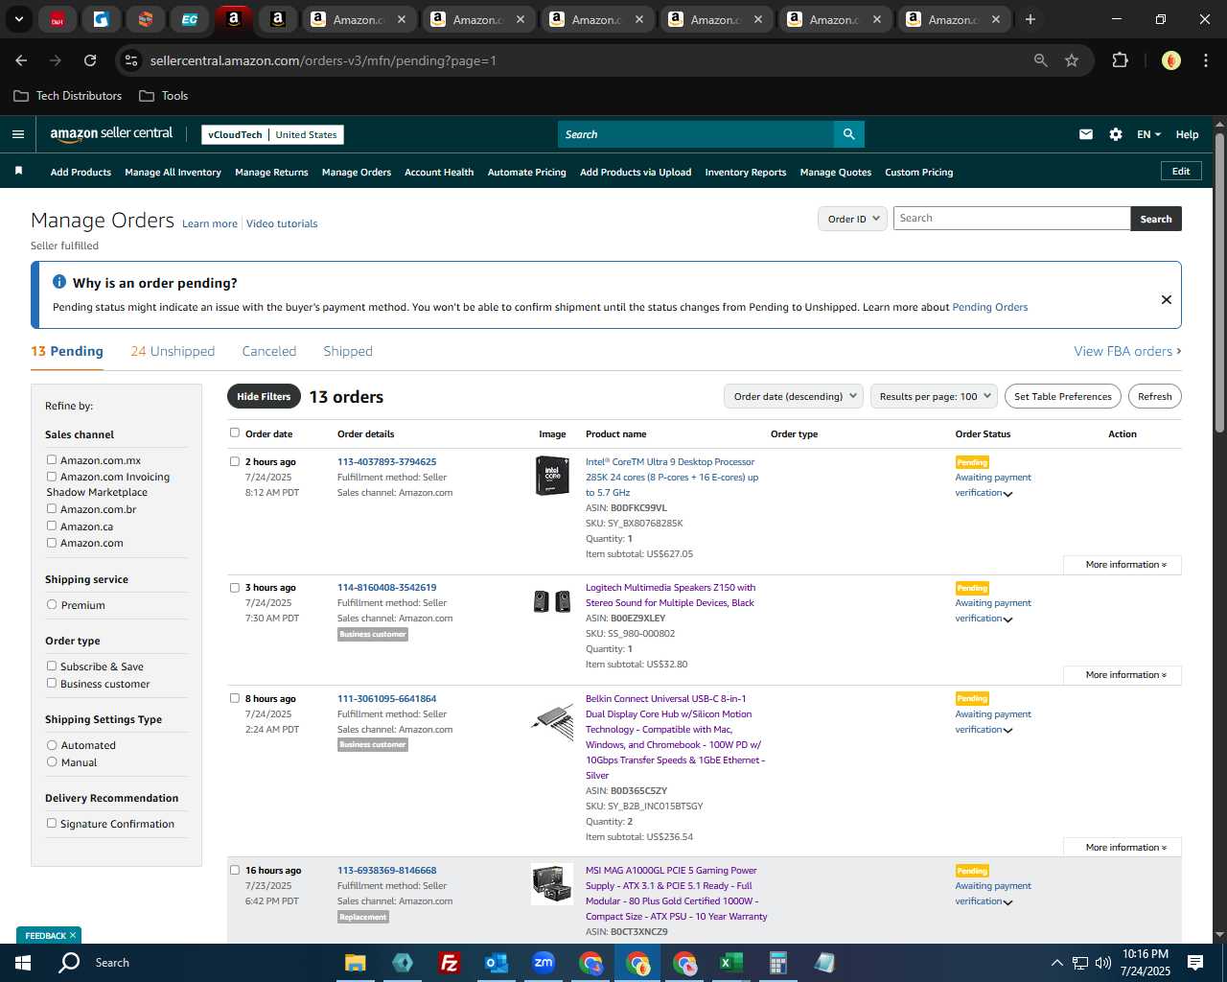Image resolution: width=1227 pixels, height=982 pixels.
Task: Check the Business customer filter
Action: (52, 683)
